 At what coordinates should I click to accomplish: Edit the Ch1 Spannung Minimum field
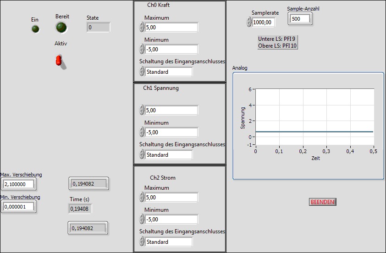[x=171, y=132]
